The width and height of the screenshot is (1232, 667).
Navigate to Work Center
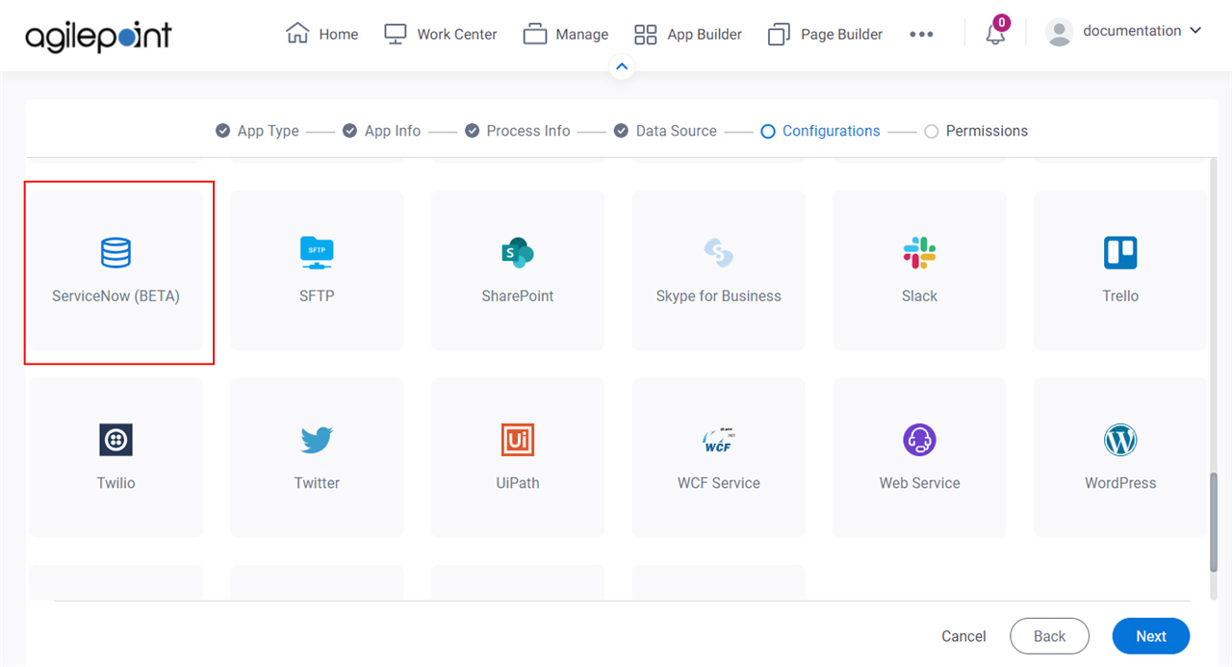point(440,34)
